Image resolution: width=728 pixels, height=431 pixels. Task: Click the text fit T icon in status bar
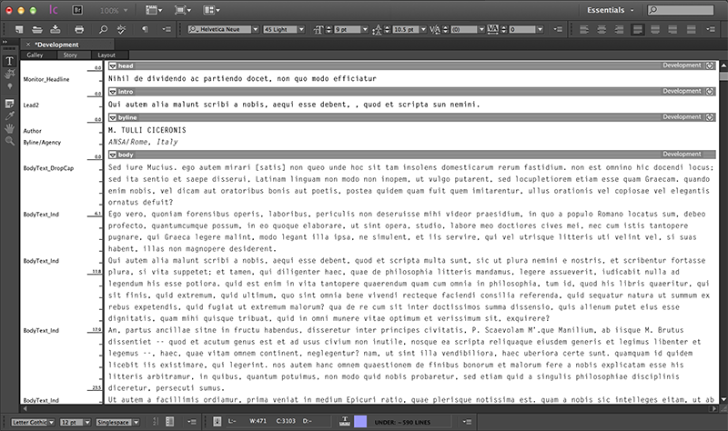[345, 421]
